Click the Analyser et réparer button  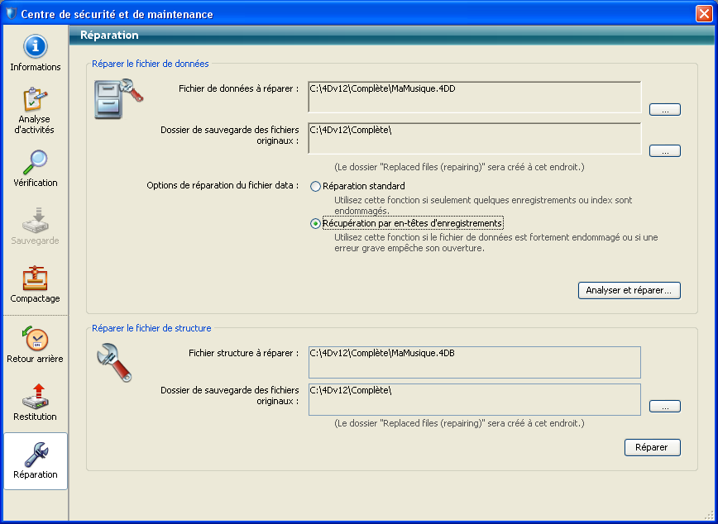click(629, 290)
